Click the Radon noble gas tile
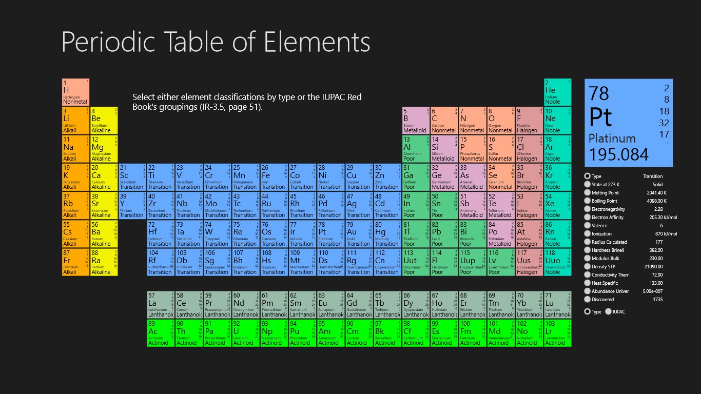701x394 pixels. click(x=557, y=234)
